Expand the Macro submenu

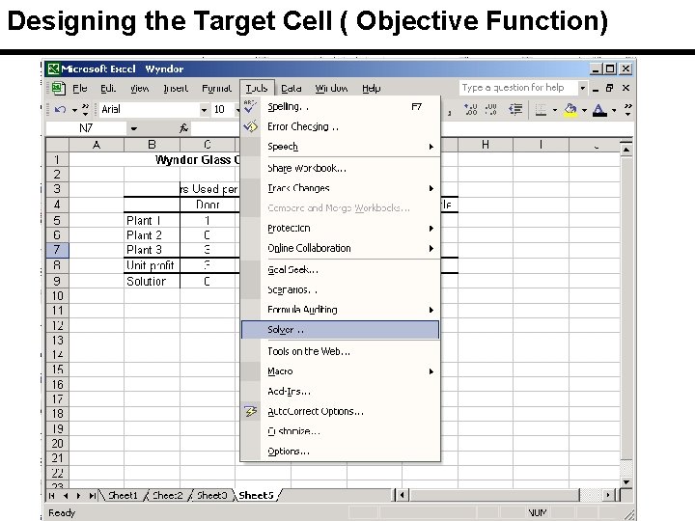431,371
